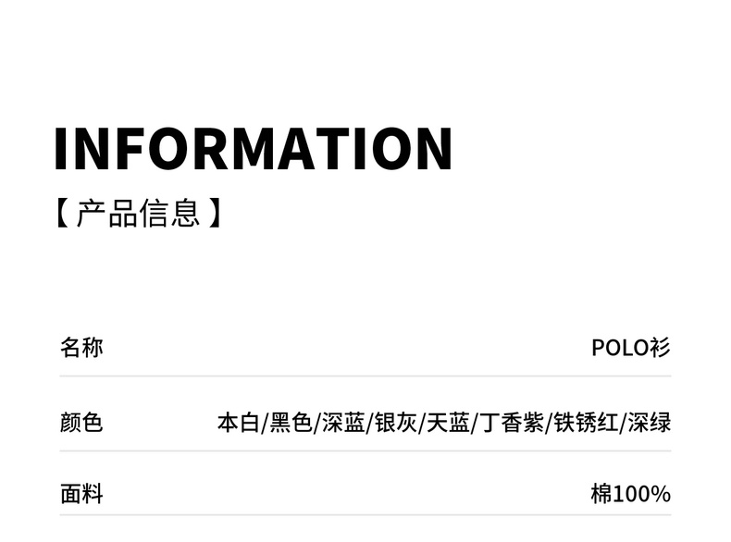Choose the 黑色 color option

point(291,424)
